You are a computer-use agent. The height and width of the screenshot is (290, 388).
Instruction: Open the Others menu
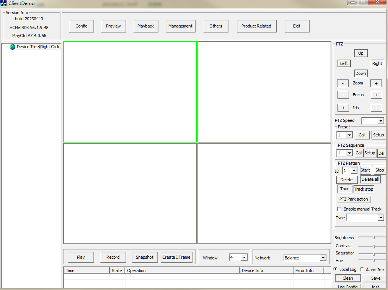click(216, 26)
